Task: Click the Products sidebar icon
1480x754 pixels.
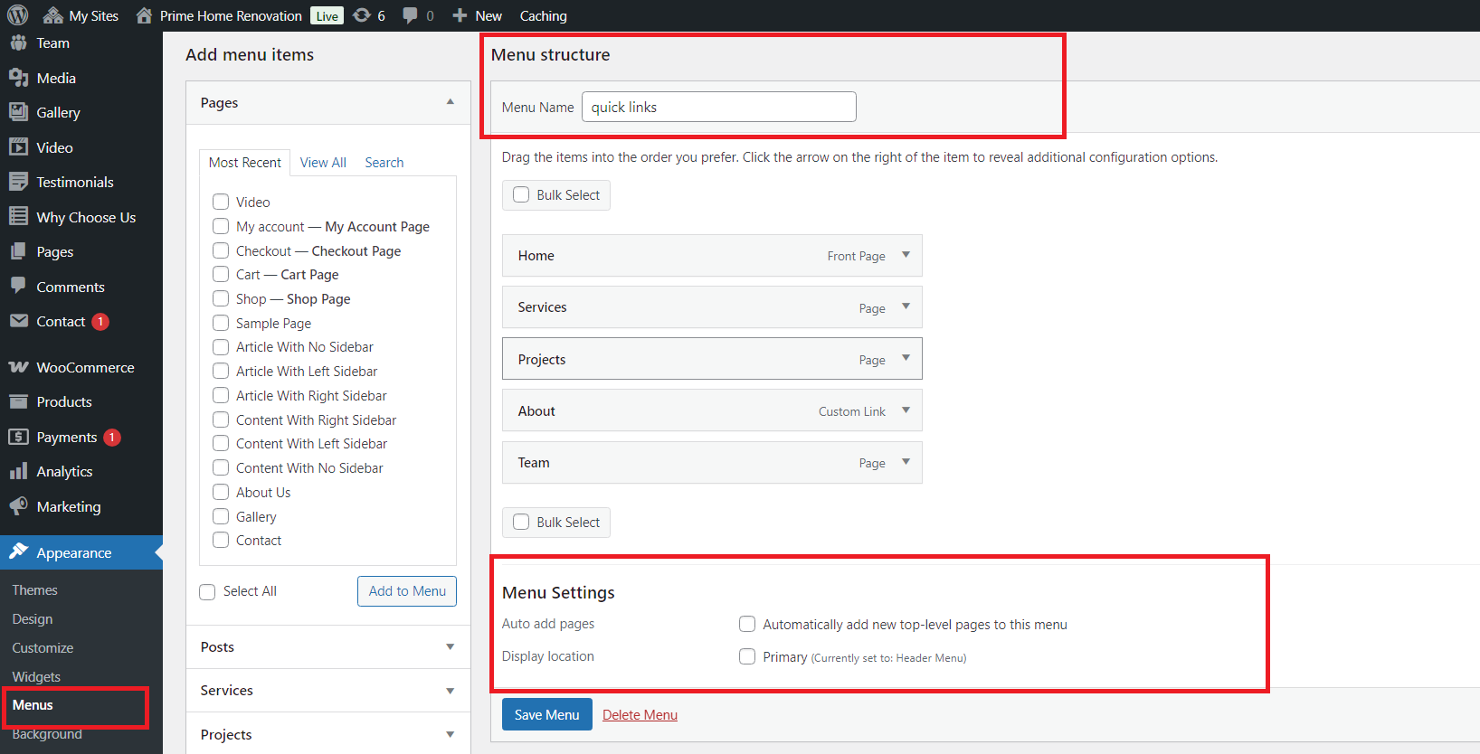Action: click(18, 401)
